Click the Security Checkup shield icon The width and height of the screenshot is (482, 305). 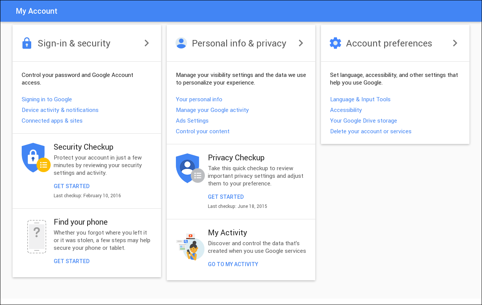pos(36,158)
